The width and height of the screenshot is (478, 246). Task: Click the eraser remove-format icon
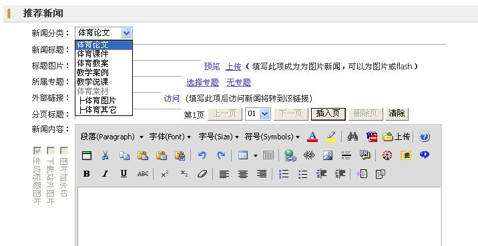click(x=202, y=174)
